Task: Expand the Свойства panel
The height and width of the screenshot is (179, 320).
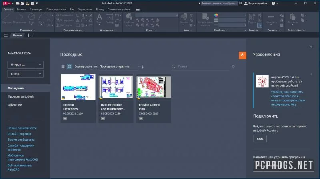Action: [x=221, y=30]
